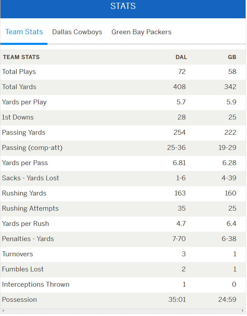The height and width of the screenshot is (316, 247).
Task: Click the left scroll arrow on bottom scrollbar
Action: point(3,311)
